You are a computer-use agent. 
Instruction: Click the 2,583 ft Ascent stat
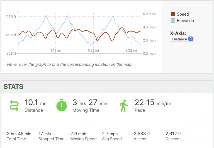coord(142,134)
